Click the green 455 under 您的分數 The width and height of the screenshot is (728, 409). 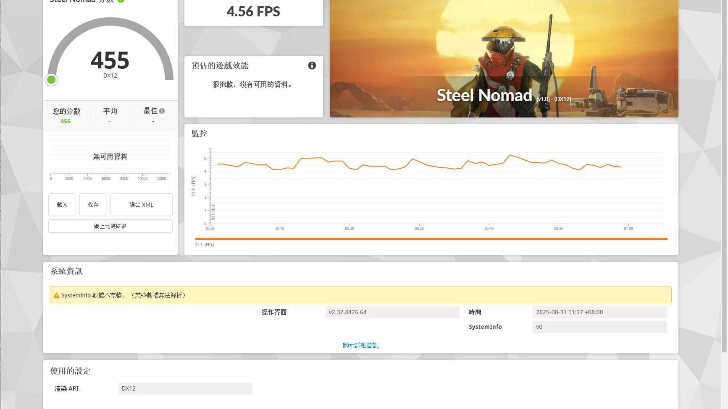click(66, 121)
